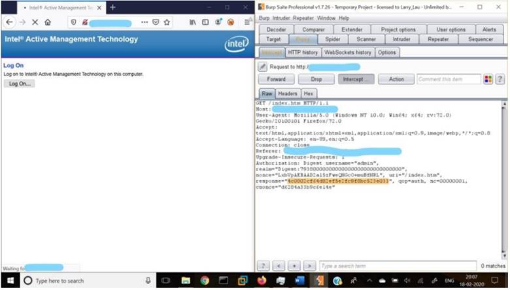Open the Intruder menu in Burp
The height and width of the screenshot is (290, 510).
click(281, 18)
